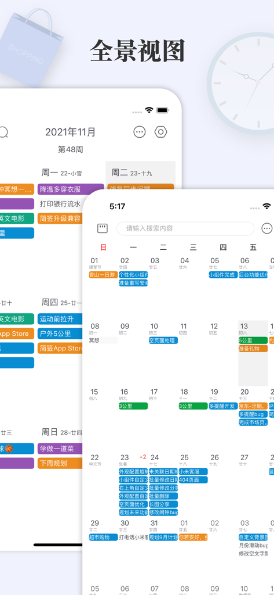Select the 周日 28 day header
Viewport: 274px width, 595px height.
[x=61, y=432]
